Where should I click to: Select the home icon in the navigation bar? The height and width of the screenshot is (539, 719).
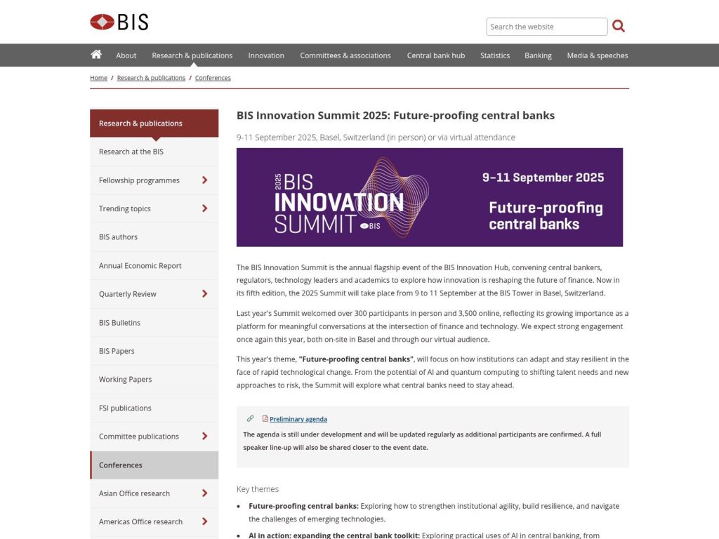96,55
